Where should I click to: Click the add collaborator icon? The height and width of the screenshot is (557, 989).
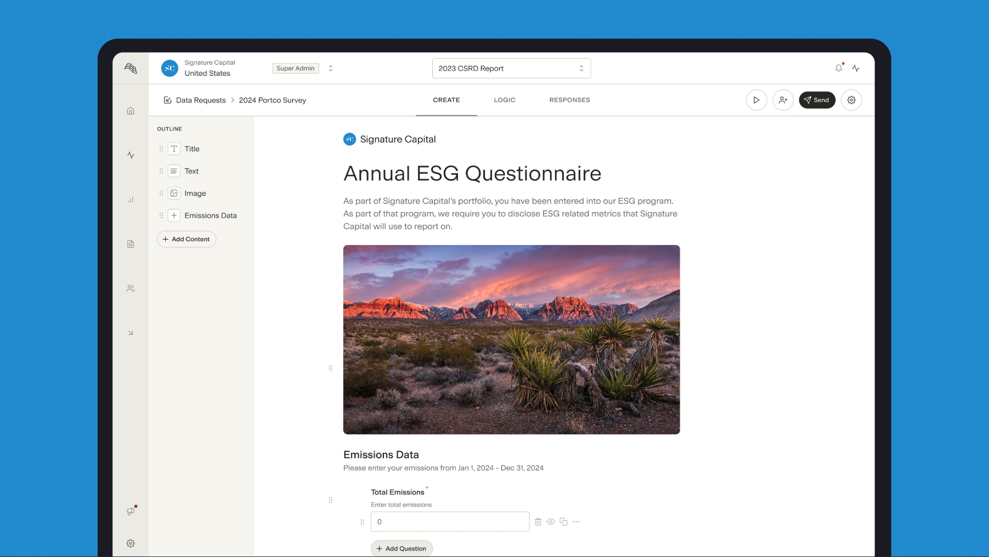click(783, 100)
